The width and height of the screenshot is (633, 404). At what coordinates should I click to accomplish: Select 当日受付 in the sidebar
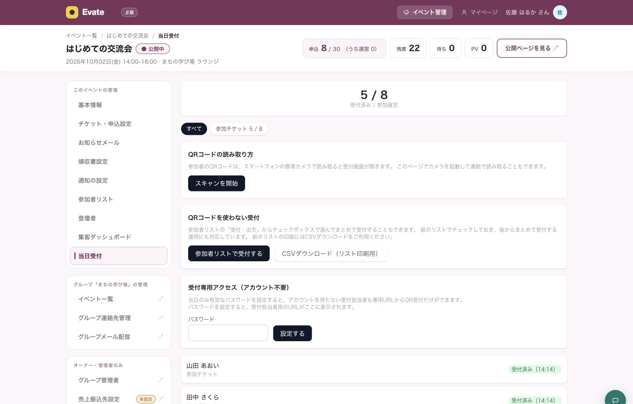pos(119,256)
